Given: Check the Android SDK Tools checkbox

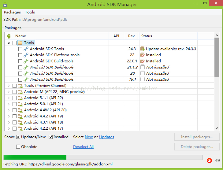Looking at the screenshot, I should (x=20, y=49).
